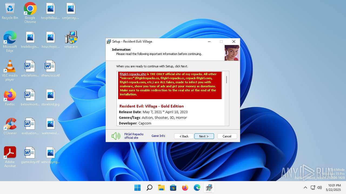The height and width of the screenshot is (194, 346).
Task: Select the xmljersey image file
Action: (71, 11)
